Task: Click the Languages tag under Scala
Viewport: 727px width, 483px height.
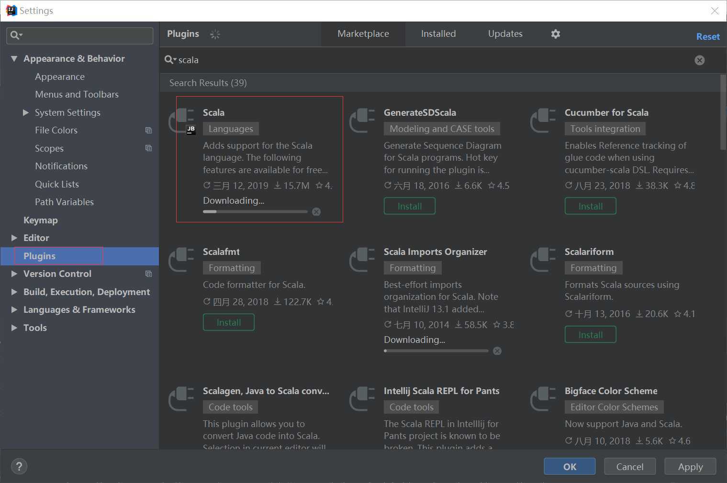Action: coord(231,129)
